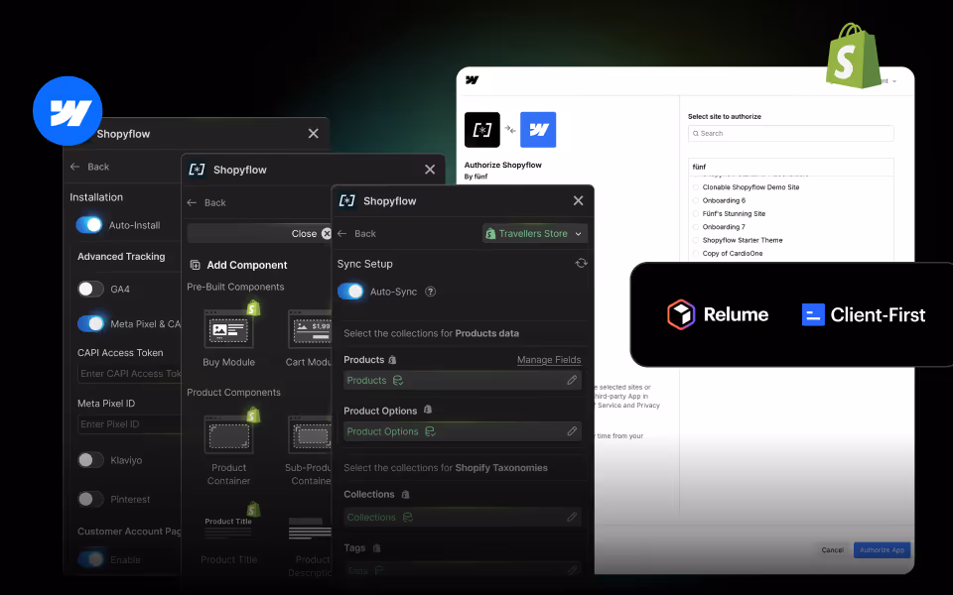Image resolution: width=953 pixels, height=595 pixels.
Task: Click the Add Component icon beside its heading
Action: [x=196, y=265]
